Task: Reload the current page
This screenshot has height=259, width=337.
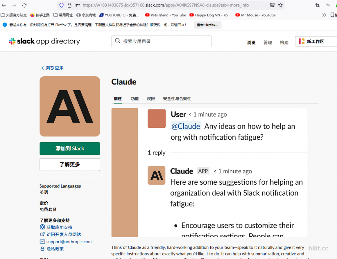Action: [x=24, y=5]
